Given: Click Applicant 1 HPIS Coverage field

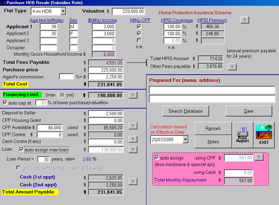Looking at the screenshot, I should coord(172,27).
